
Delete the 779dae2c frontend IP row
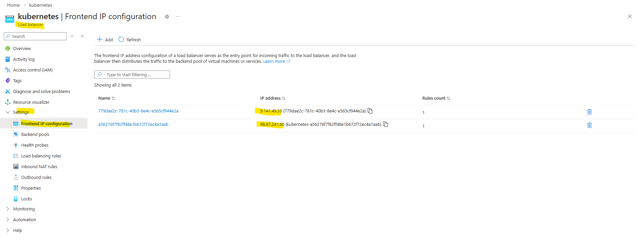(589, 112)
